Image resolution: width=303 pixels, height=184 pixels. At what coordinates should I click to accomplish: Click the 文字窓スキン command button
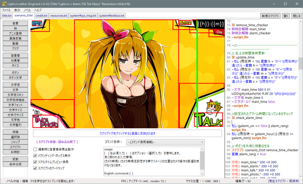tap(15, 95)
